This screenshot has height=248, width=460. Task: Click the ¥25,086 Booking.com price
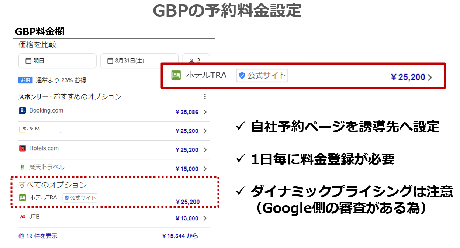tap(187, 112)
